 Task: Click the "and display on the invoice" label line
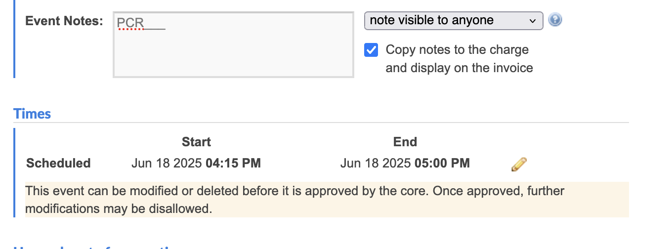click(459, 68)
